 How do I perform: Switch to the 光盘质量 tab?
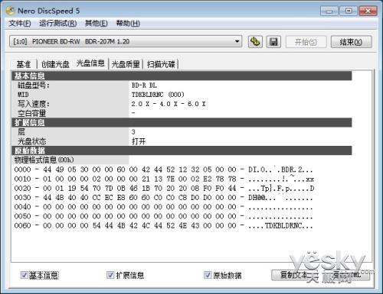[x=126, y=64]
